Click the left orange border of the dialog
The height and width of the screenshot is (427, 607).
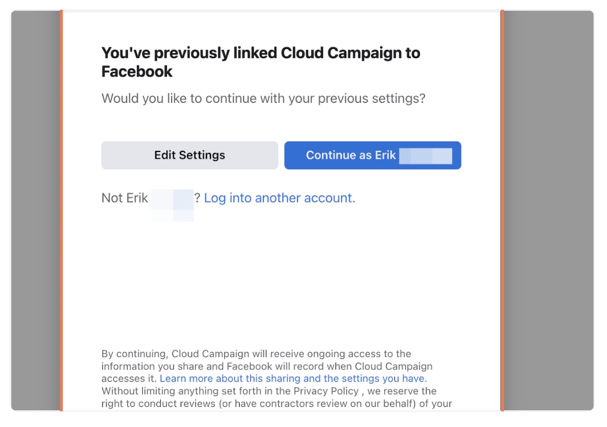(x=61, y=211)
